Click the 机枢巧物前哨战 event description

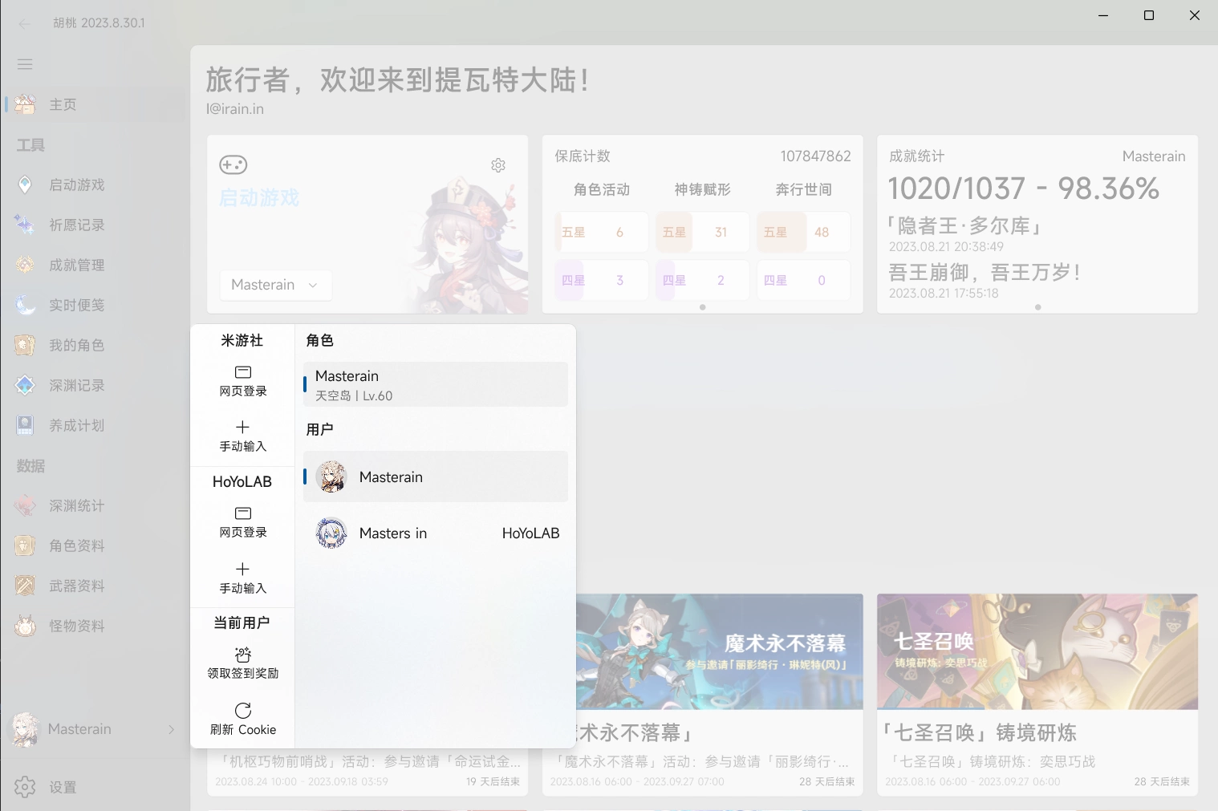[x=367, y=761]
